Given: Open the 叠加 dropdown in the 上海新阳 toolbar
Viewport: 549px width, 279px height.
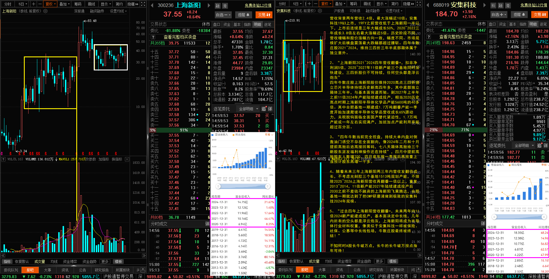Looking at the screenshot, I should click(64, 4).
